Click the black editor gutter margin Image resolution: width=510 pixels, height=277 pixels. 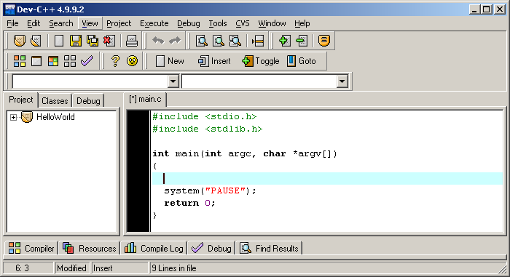pyautogui.click(x=138, y=171)
